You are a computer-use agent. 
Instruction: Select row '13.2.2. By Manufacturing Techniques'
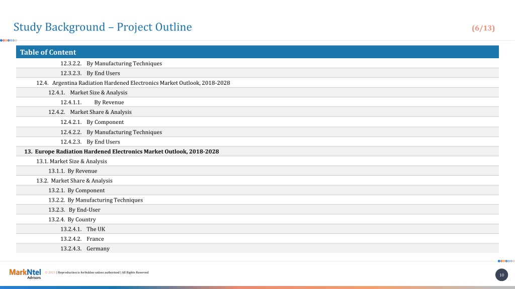click(257, 200)
